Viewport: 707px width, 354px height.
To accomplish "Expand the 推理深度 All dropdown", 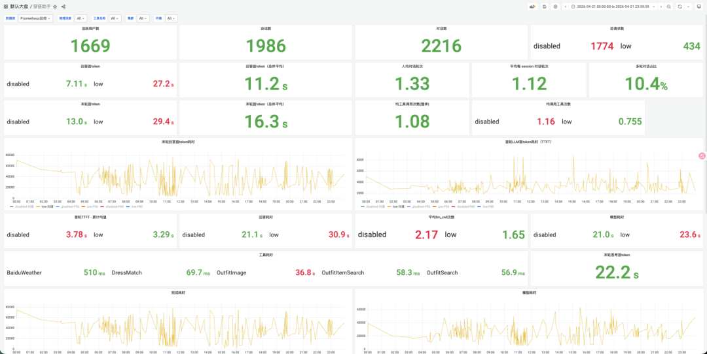I will coord(81,18).
